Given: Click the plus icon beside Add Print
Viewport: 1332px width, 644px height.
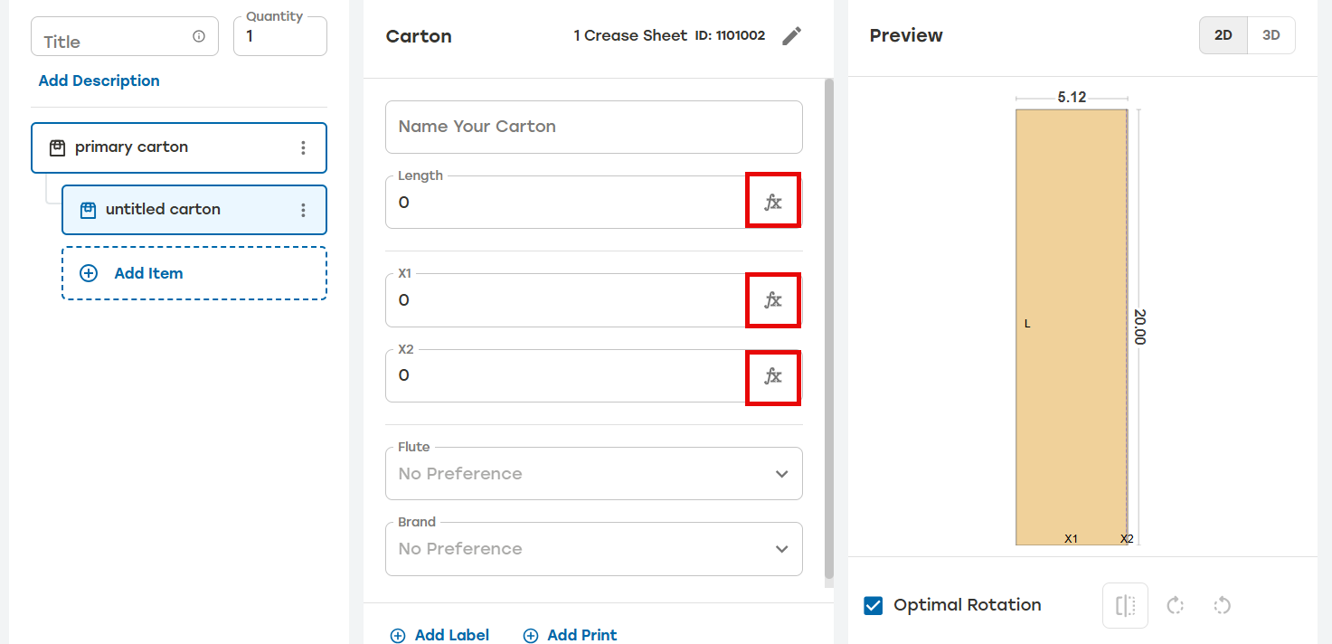Looking at the screenshot, I should (531, 636).
